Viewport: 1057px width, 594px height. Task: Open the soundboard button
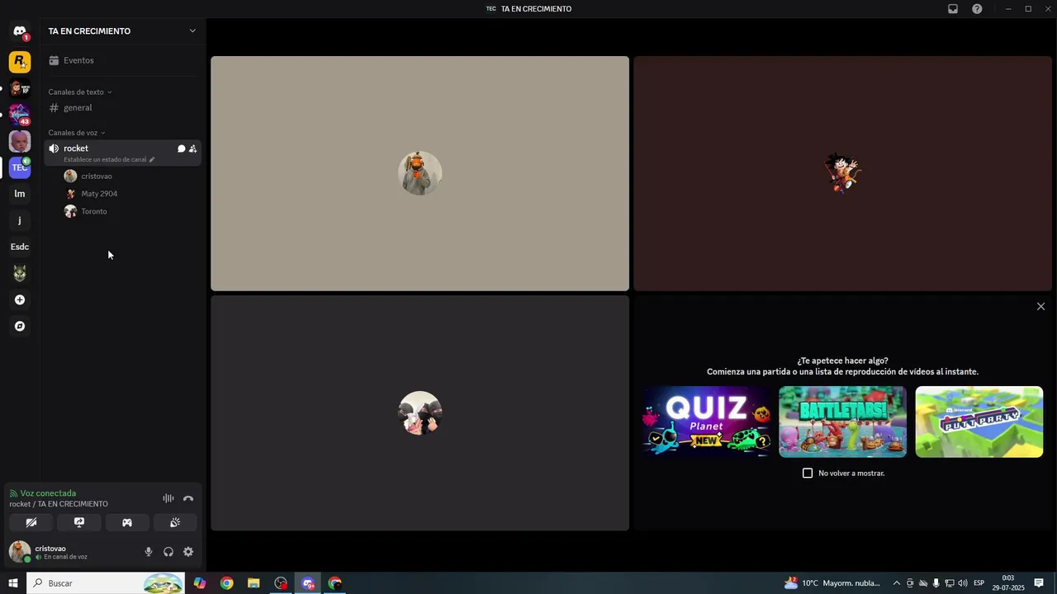click(x=175, y=522)
